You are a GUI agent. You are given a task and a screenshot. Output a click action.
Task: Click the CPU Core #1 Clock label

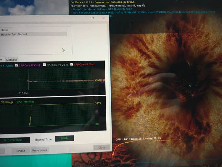coord(6,66)
